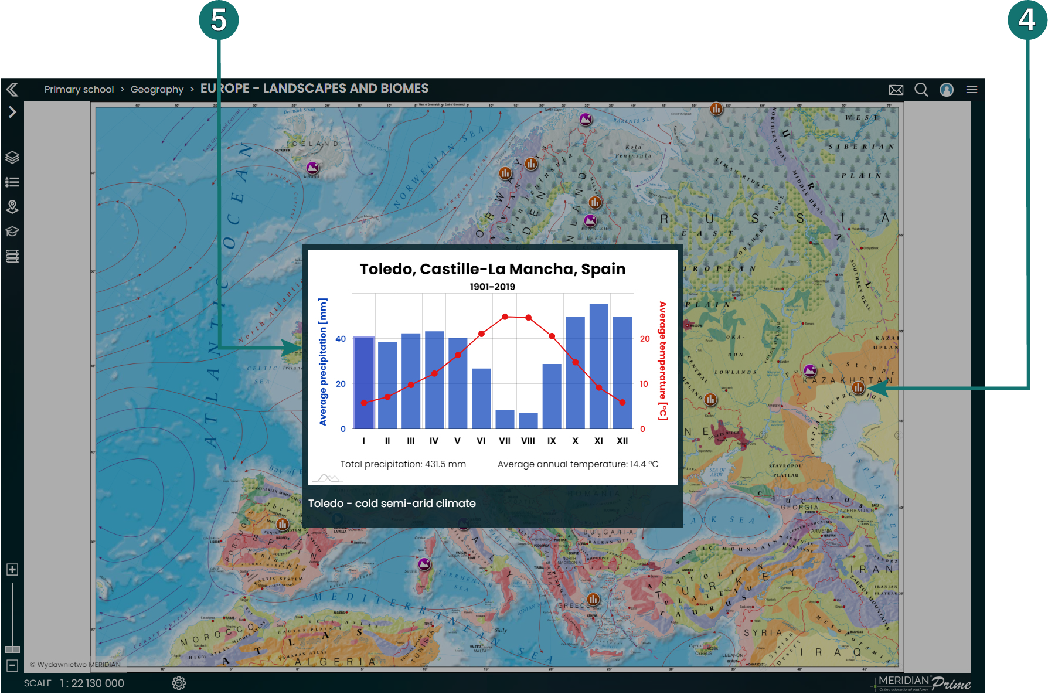
Task: Open the graduation cap learning tools
Action: click(x=12, y=232)
